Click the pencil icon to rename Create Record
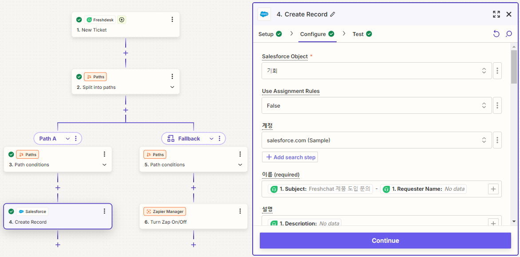The height and width of the screenshot is (257, 520). [333, 14]
